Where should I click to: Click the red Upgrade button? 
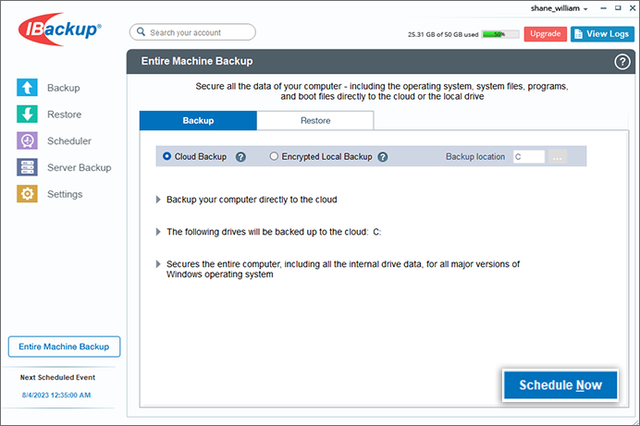[x=546, y=34]
